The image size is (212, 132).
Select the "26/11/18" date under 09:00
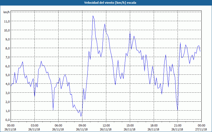pyautogui.click(x=82, y=129)
